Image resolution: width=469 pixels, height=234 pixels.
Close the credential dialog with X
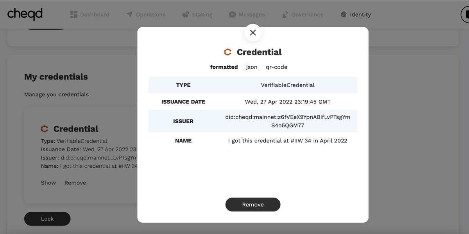pos(253,33)
